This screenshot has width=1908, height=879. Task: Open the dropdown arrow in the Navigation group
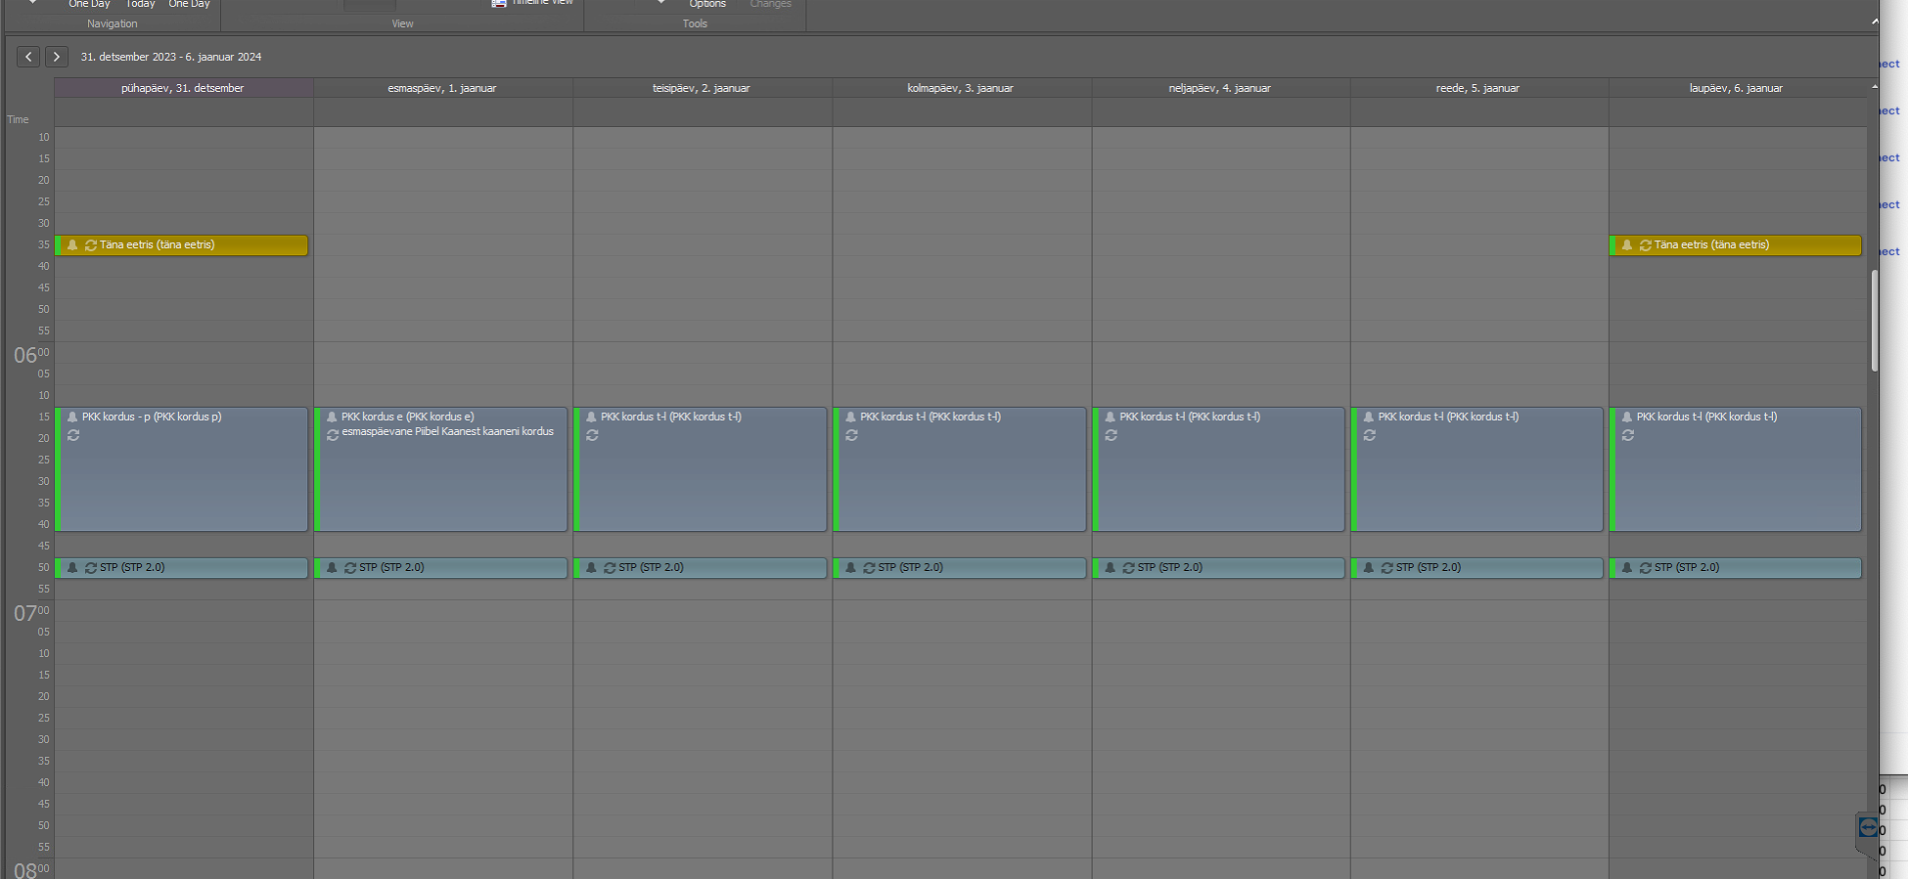point(32,3)
